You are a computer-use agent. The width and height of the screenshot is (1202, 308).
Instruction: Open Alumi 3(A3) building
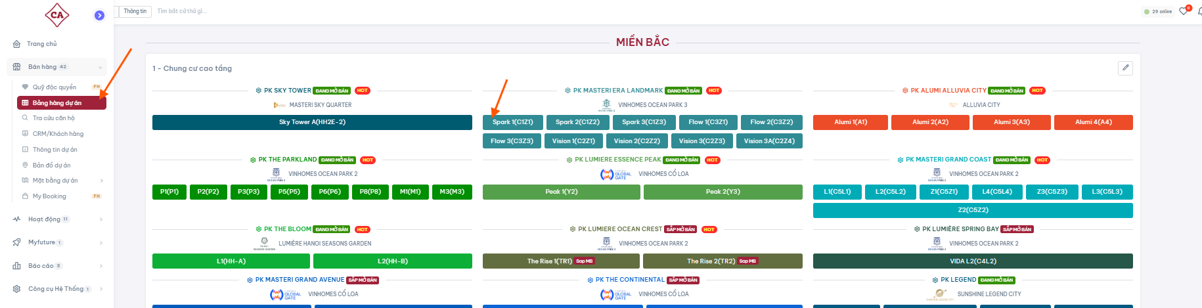point(1012,122)
